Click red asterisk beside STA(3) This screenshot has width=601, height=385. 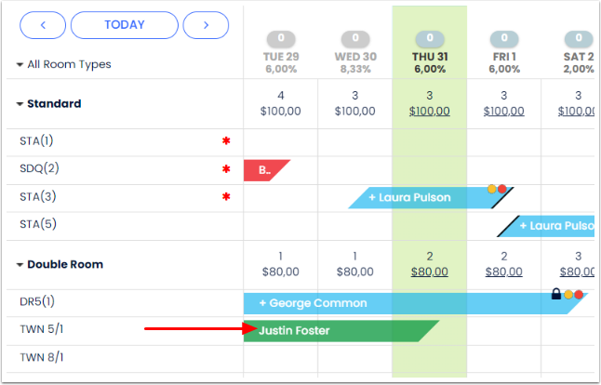pos(225,196)
